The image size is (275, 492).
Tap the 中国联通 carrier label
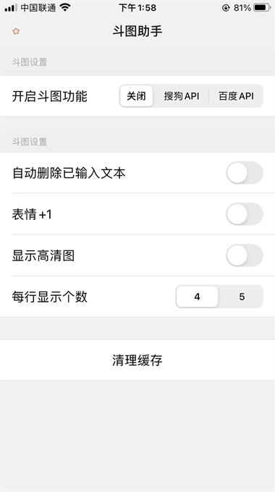coord(38,8)
